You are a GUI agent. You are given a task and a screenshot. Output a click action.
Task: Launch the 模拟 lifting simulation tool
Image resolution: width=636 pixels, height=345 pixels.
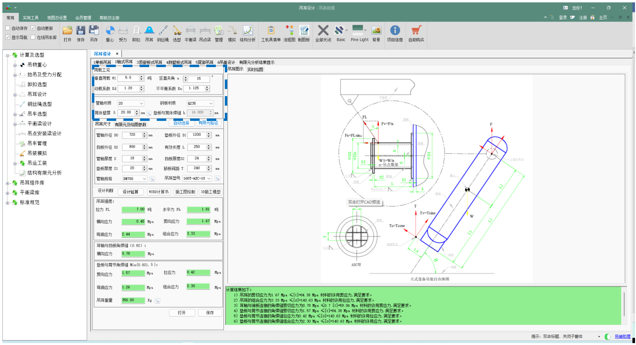point(232,30)
